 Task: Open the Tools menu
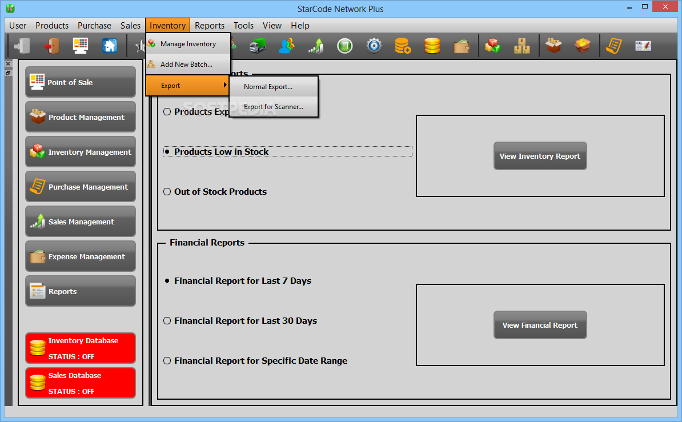243,26
